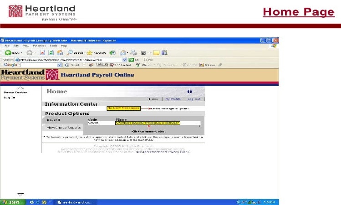Click the blue help question mark
Image resolution: width=341 pixels, height=205 pixels.
click(190, 92)
